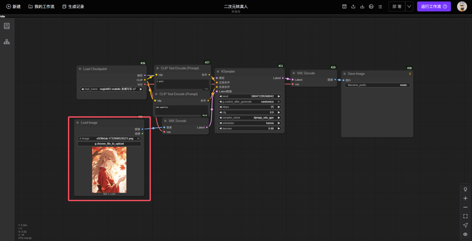This screenshot has height=241, width=472.
Task: Open the image file name combo in Load Image
Action: coord(109,138)
